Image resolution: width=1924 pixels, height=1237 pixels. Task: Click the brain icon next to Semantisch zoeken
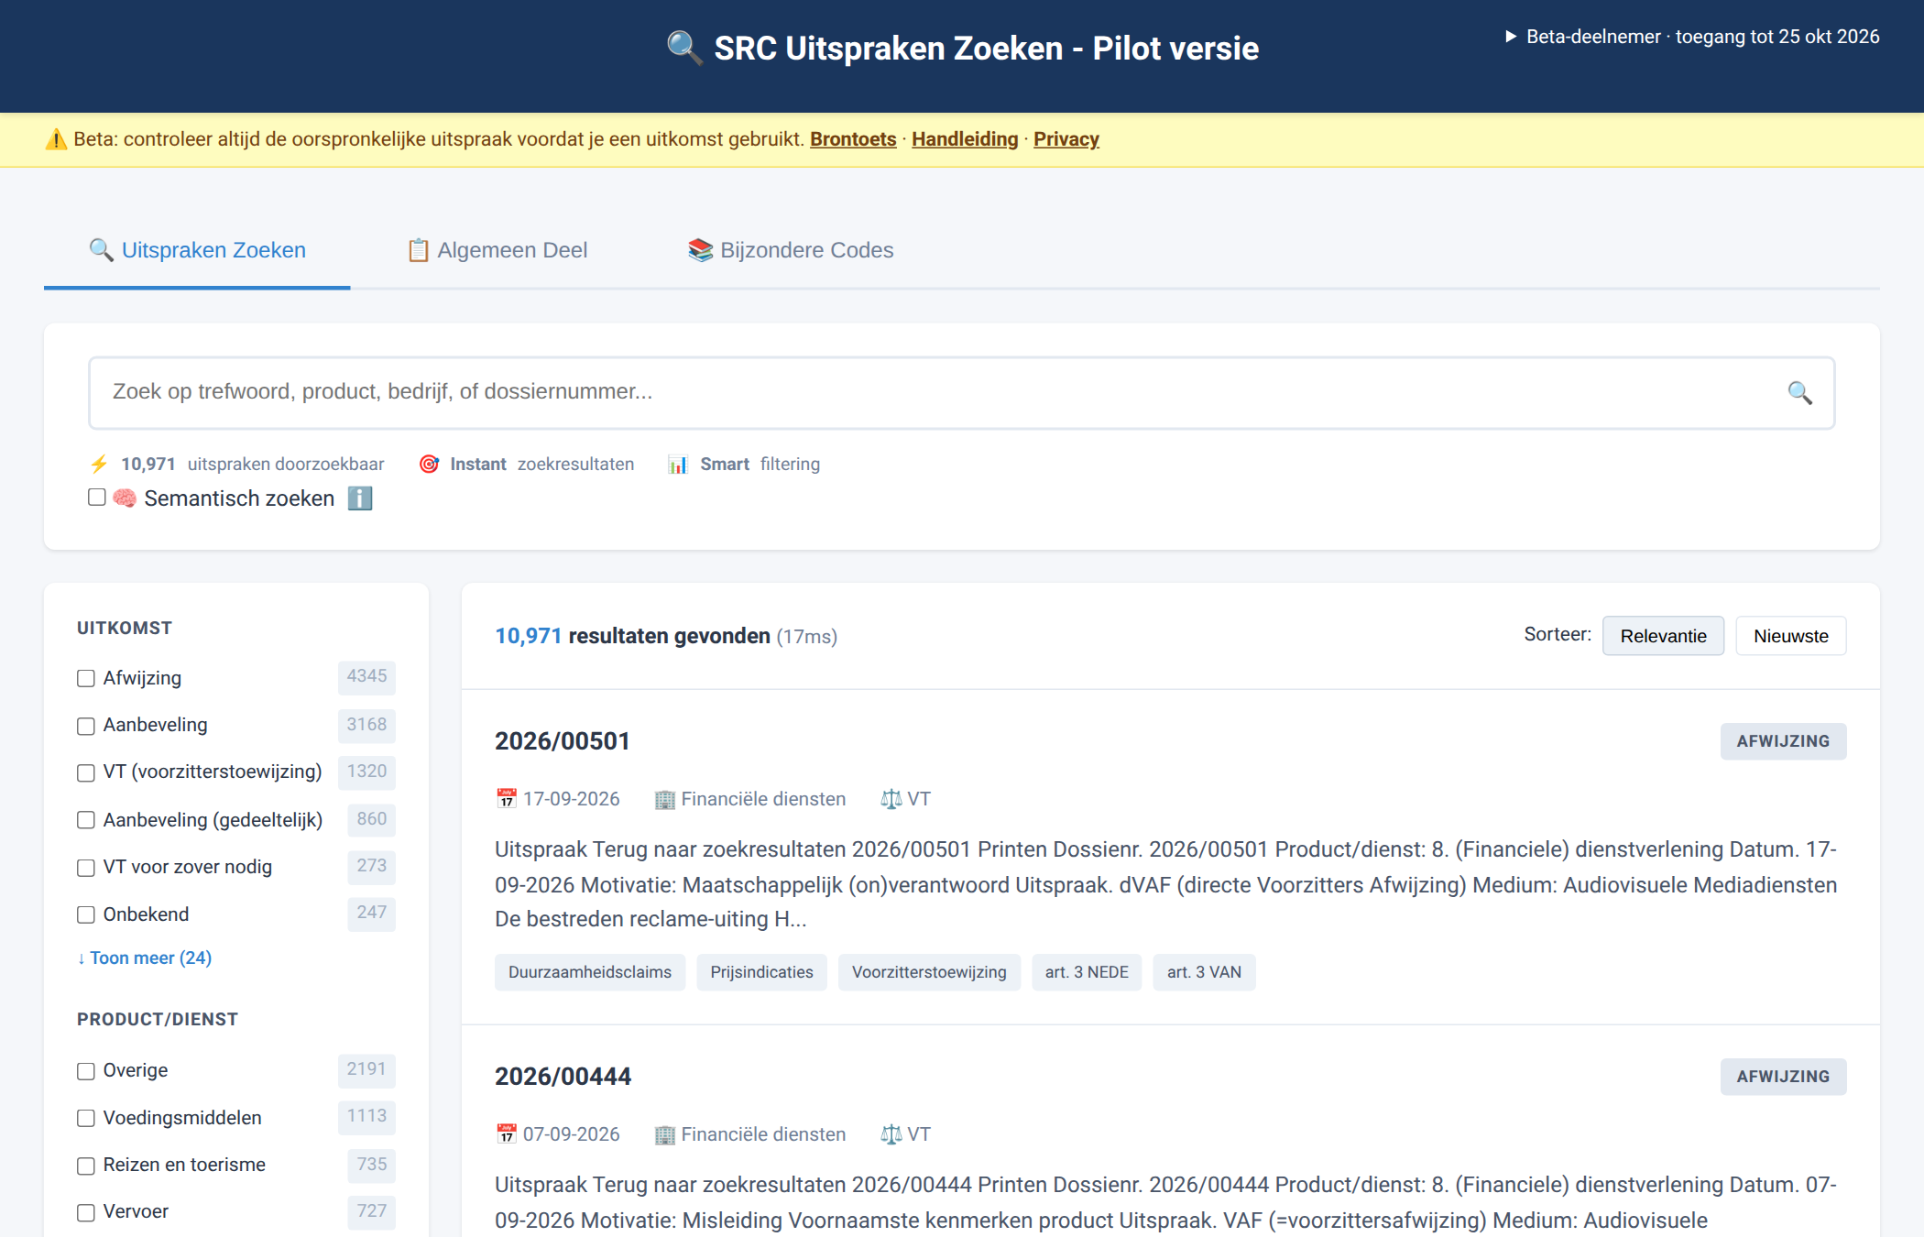pyautogui.click(x=125, y=498)
